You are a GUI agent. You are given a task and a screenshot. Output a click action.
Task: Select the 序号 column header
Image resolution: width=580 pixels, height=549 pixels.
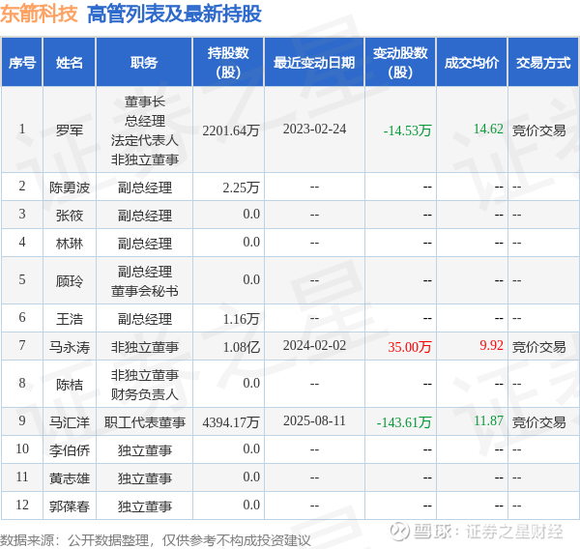(x=22, y=62)
